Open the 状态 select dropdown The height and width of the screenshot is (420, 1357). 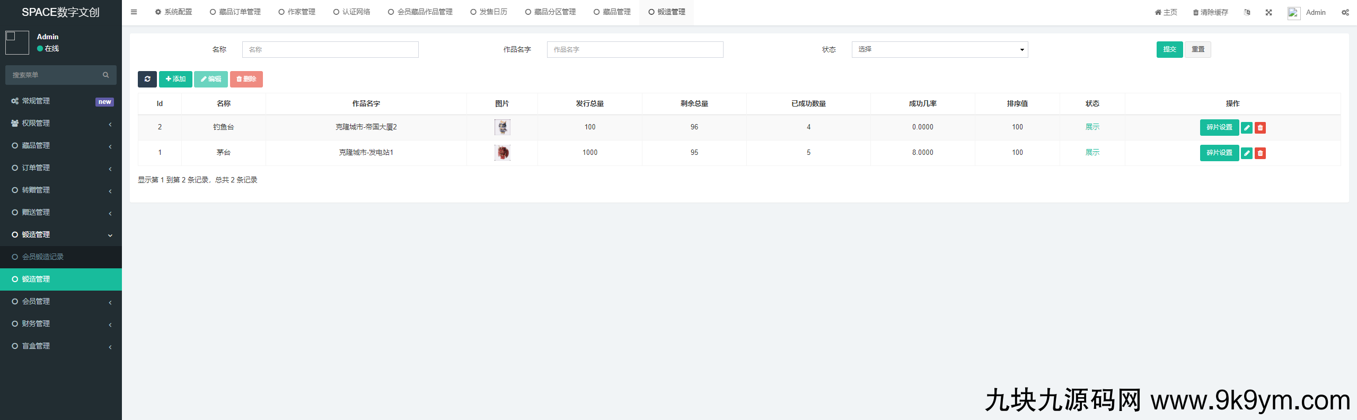pyautogui.click(x=939, y=49)
